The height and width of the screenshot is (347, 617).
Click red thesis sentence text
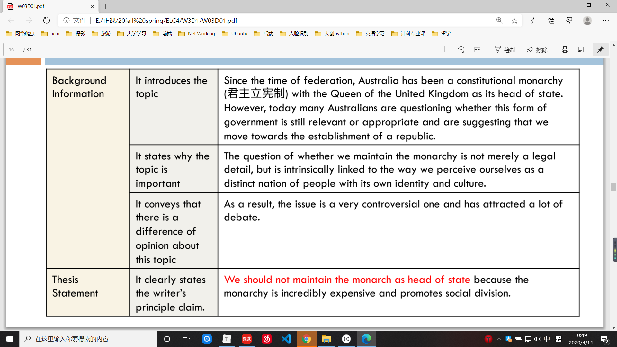tap(347, 280)
